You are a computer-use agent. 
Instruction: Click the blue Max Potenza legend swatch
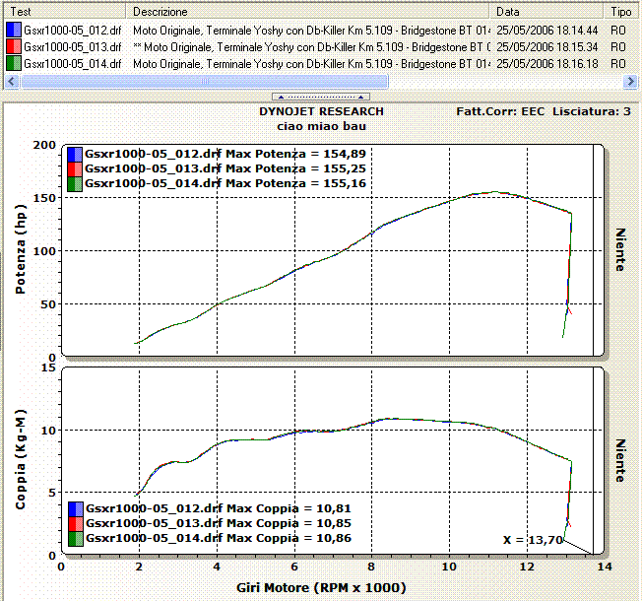tap(76, 154)
